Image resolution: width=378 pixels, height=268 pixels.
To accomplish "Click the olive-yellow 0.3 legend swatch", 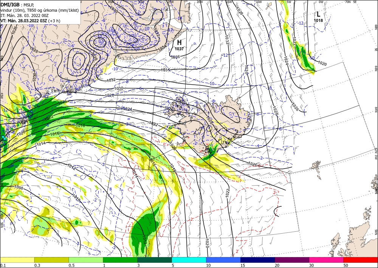I will click(x=51, y=260).
